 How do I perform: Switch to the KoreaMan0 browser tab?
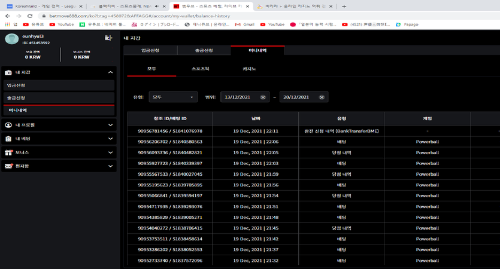coord(44,7)
